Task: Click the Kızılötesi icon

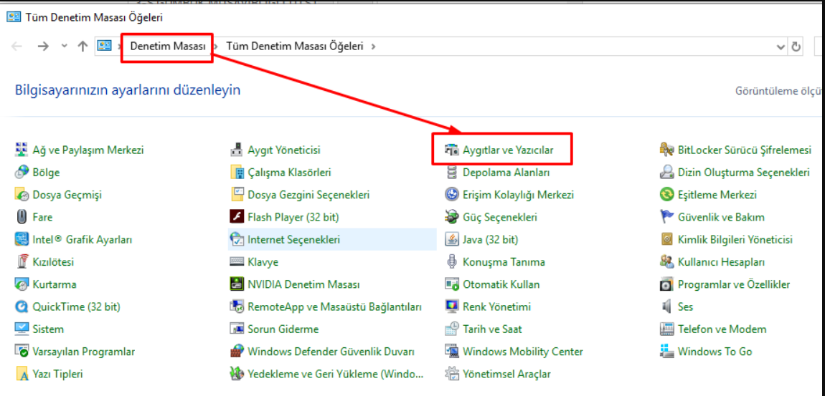Action: pyautogui.click(x=22, y=261)
